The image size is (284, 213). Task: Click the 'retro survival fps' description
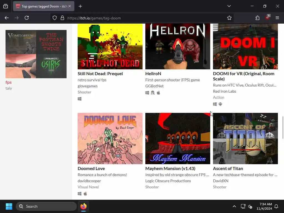click(x=92, y=80)
